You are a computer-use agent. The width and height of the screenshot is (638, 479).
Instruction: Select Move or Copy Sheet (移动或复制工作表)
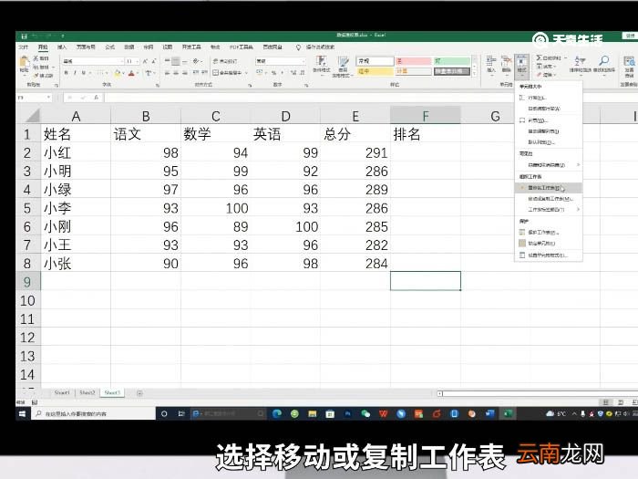[549, 199]
